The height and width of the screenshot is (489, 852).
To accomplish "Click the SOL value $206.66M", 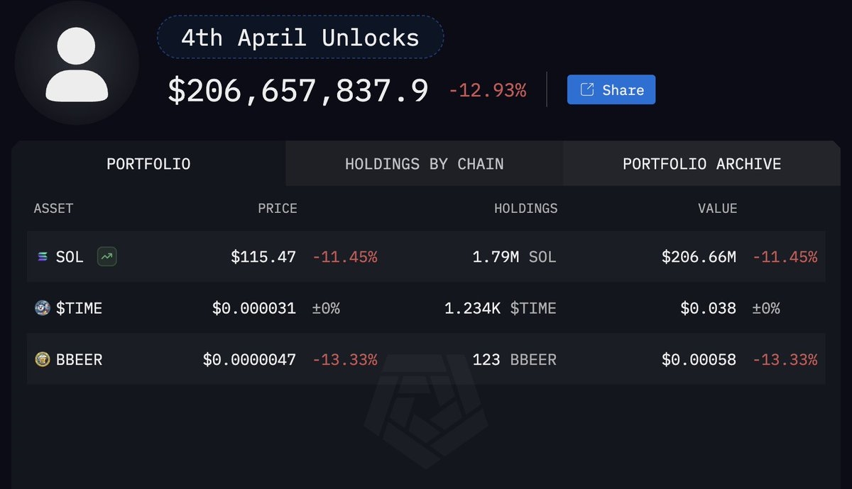I will pyautogui.click(x=699, y=257).
